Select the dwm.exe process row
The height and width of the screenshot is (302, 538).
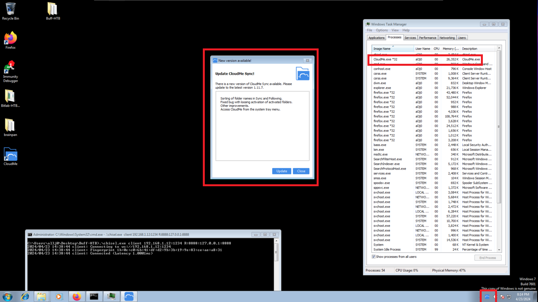(434, 83)
